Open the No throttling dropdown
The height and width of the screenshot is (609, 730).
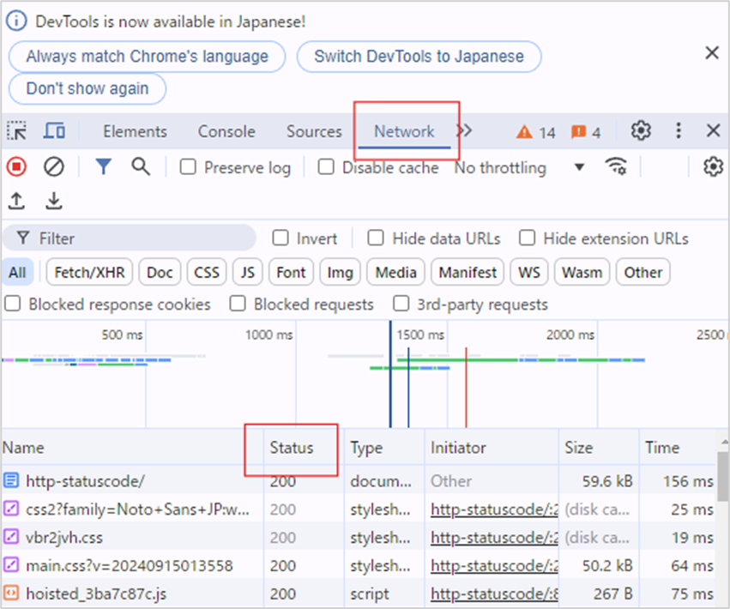[x=519, y=167]
